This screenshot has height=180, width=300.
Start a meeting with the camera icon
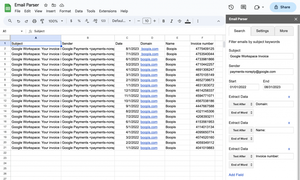257,7
